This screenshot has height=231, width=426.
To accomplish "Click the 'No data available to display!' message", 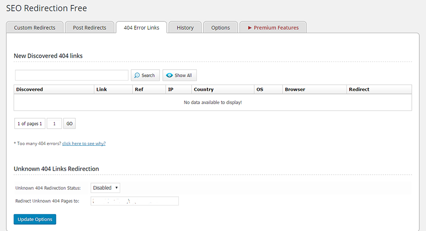I will pyautogui.click(x=213, y=102).
